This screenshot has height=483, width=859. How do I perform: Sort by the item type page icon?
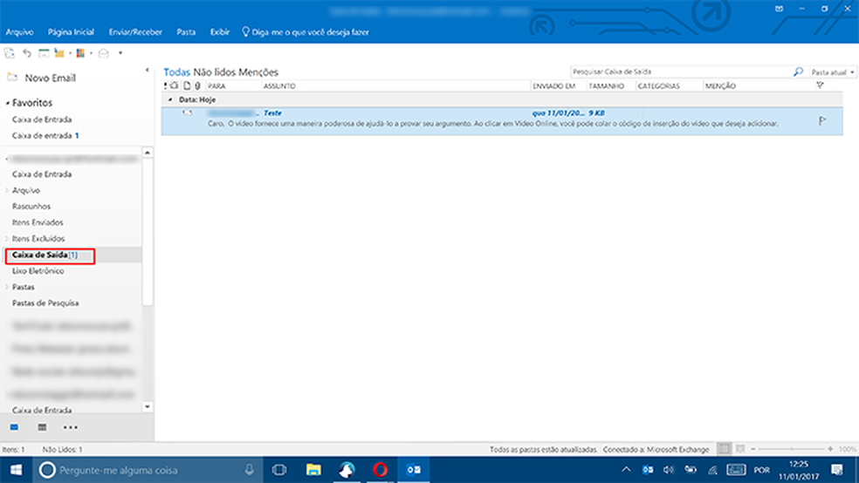click(188, 86)
